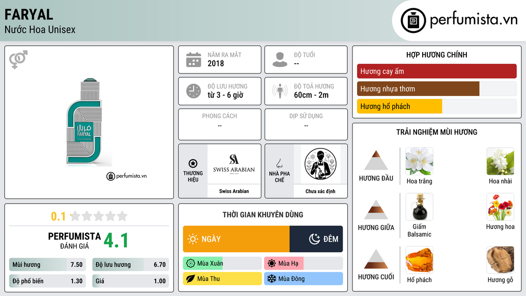
Task: Click the nose icon above Nhà pha chế
Action: 279,163
